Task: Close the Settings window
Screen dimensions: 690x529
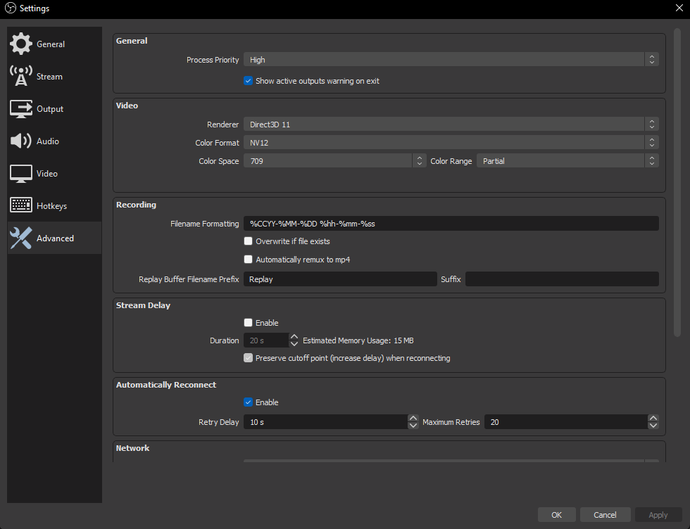Action: pos(679,8)
